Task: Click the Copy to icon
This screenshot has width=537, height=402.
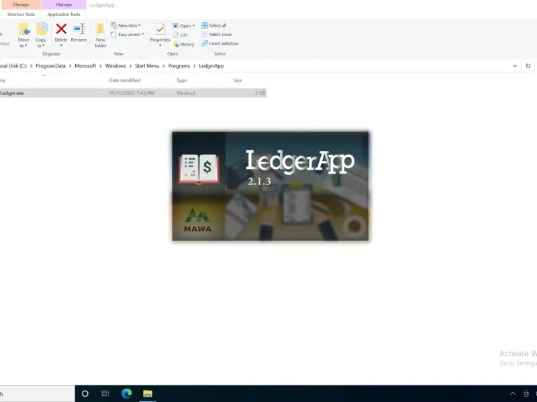Action: point(42,29)
